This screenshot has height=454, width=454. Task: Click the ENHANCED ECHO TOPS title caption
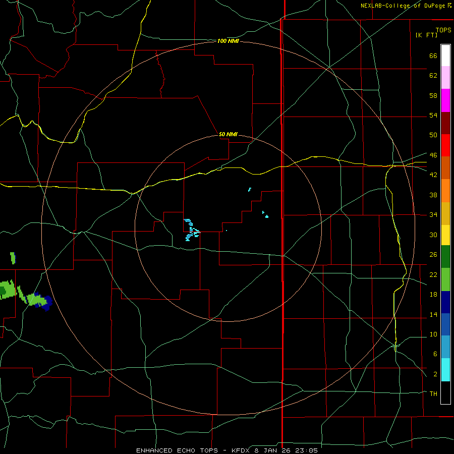pyautogui.click(x=226, y=450)
